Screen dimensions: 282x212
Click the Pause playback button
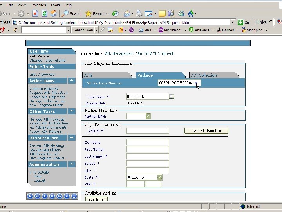(52, 196)
